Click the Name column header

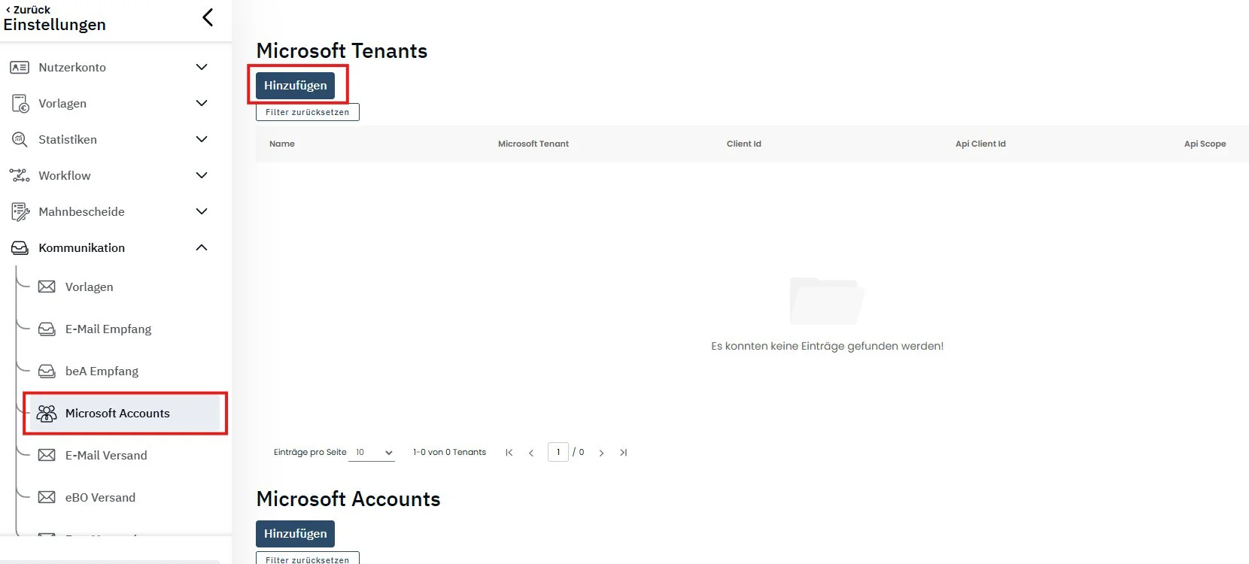282,144
